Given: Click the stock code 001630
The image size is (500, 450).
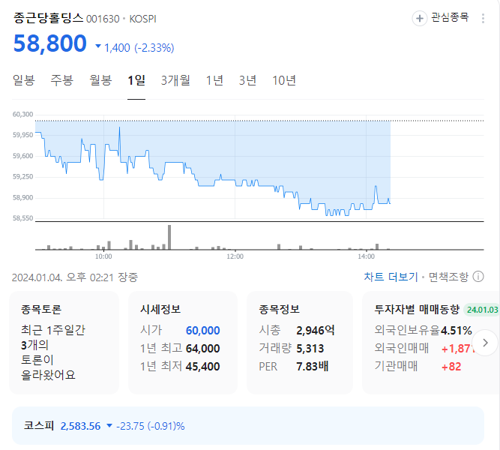Looking at the screenshot, I should pos(103,19).
